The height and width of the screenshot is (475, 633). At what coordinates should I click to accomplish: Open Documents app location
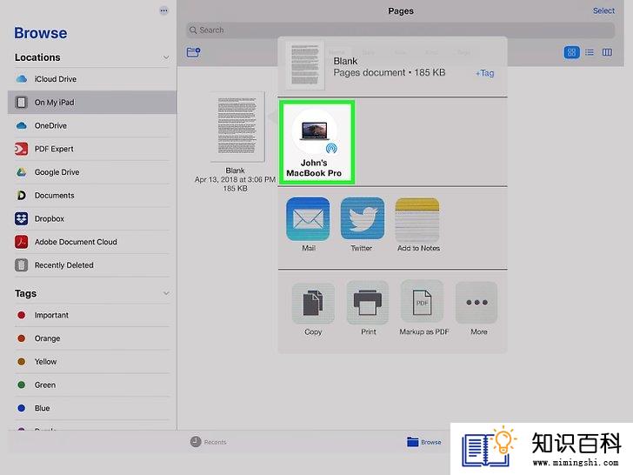tap(92, 196)
